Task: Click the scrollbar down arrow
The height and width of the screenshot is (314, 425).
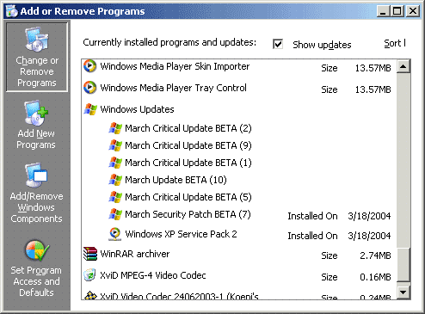Action: coord(403,292)
